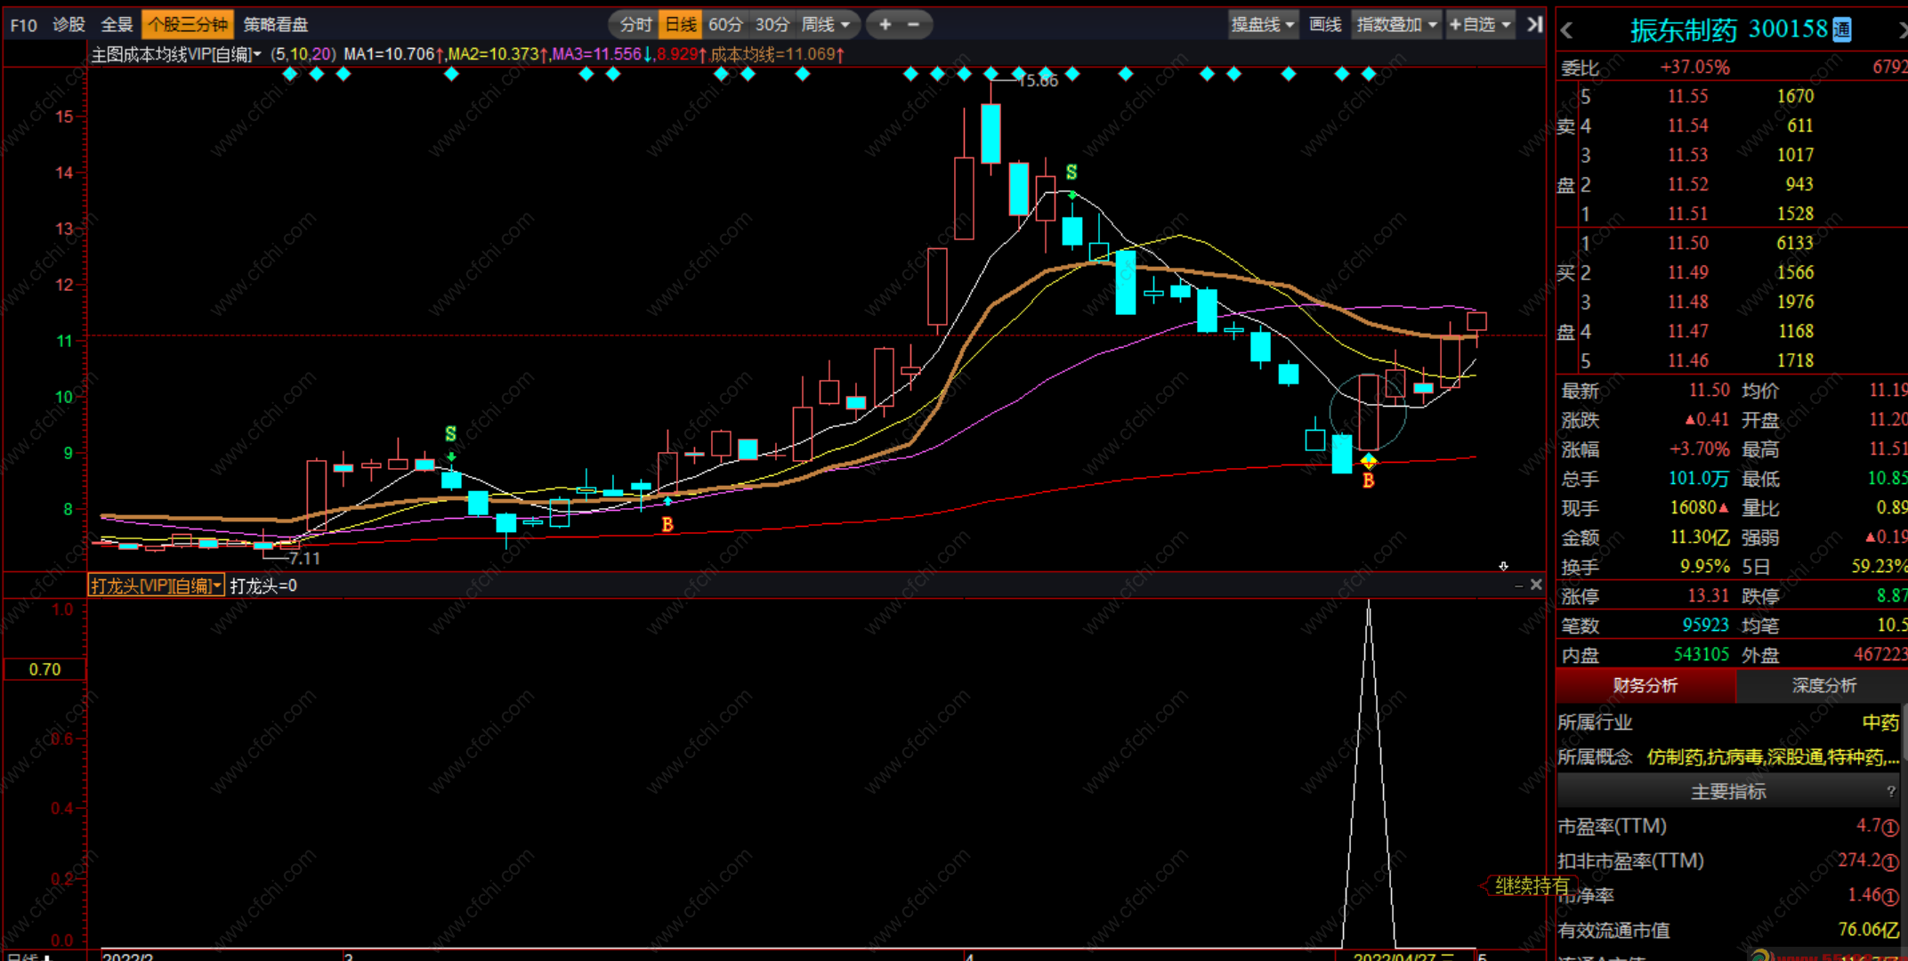
Task: Switch to 深度分析 tab
Action: pos(1823,685)
